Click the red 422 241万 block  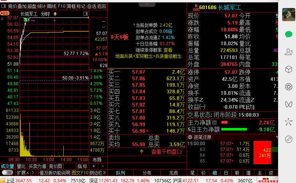click(263, 152)
